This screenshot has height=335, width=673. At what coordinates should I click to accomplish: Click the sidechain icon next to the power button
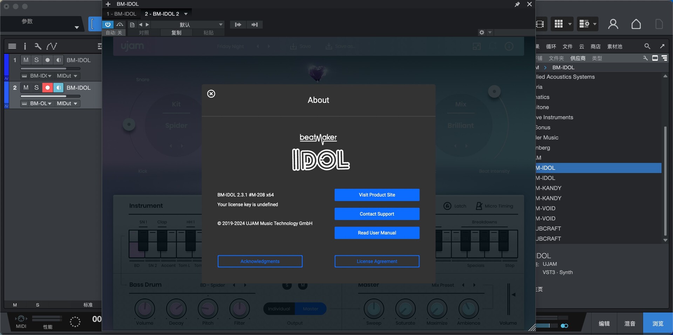click(x=120, y=25)
